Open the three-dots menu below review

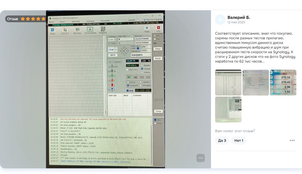click(292, 140)
